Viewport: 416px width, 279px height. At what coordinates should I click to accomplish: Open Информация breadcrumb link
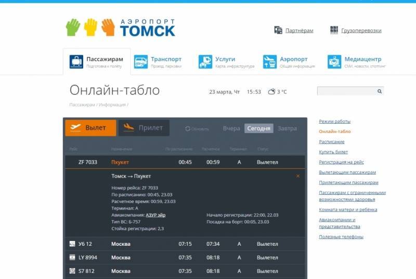point(112,104)
